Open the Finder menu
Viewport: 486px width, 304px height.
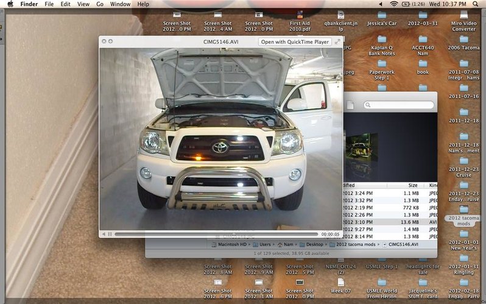29,4
